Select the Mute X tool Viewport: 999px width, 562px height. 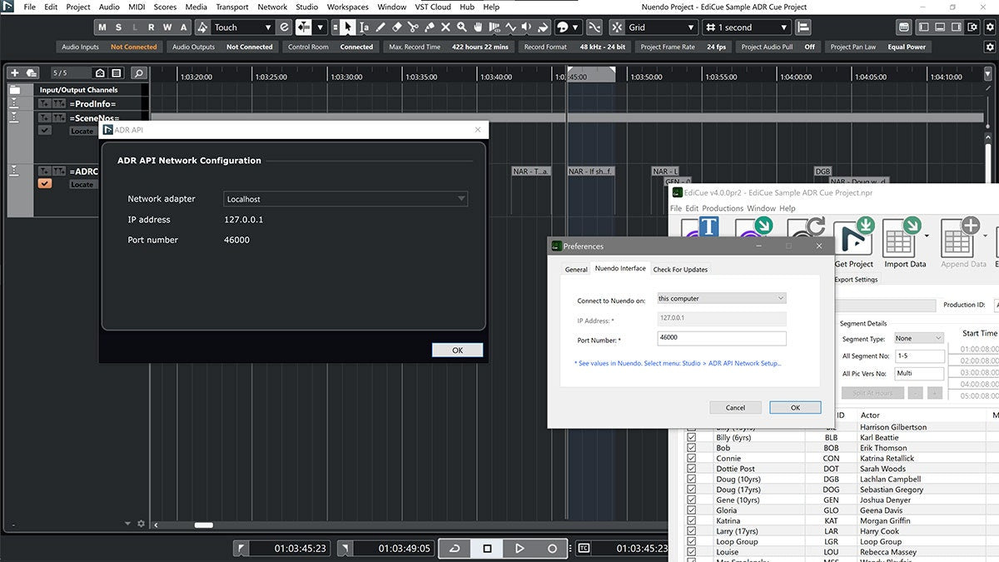coord(445,27)
